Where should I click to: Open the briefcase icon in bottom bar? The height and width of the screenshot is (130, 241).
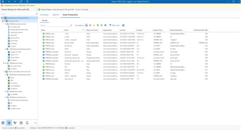coord(21,123)
